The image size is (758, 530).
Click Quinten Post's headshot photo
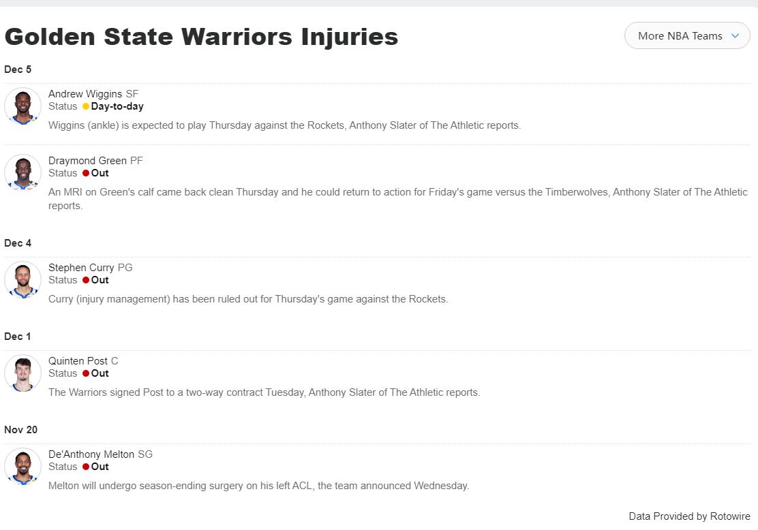(23, 373)
